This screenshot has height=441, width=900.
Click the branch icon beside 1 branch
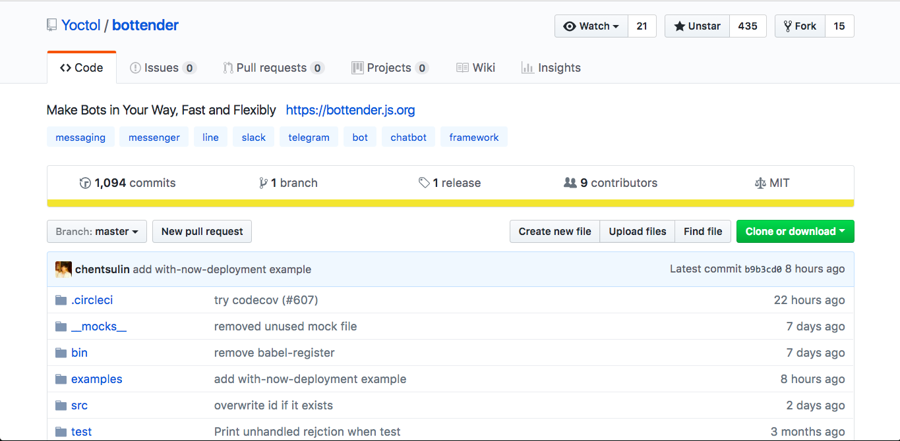pos(264,183)
